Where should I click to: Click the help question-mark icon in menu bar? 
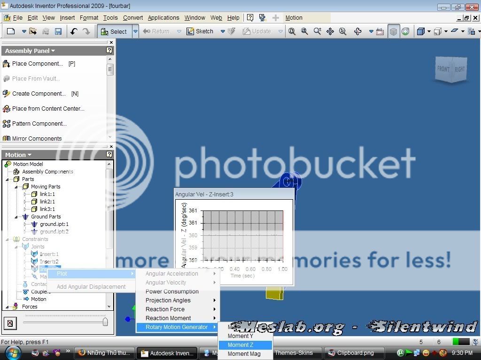coord(250,18)
